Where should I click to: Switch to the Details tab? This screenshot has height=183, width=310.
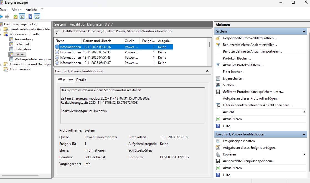tap(81, 80)
